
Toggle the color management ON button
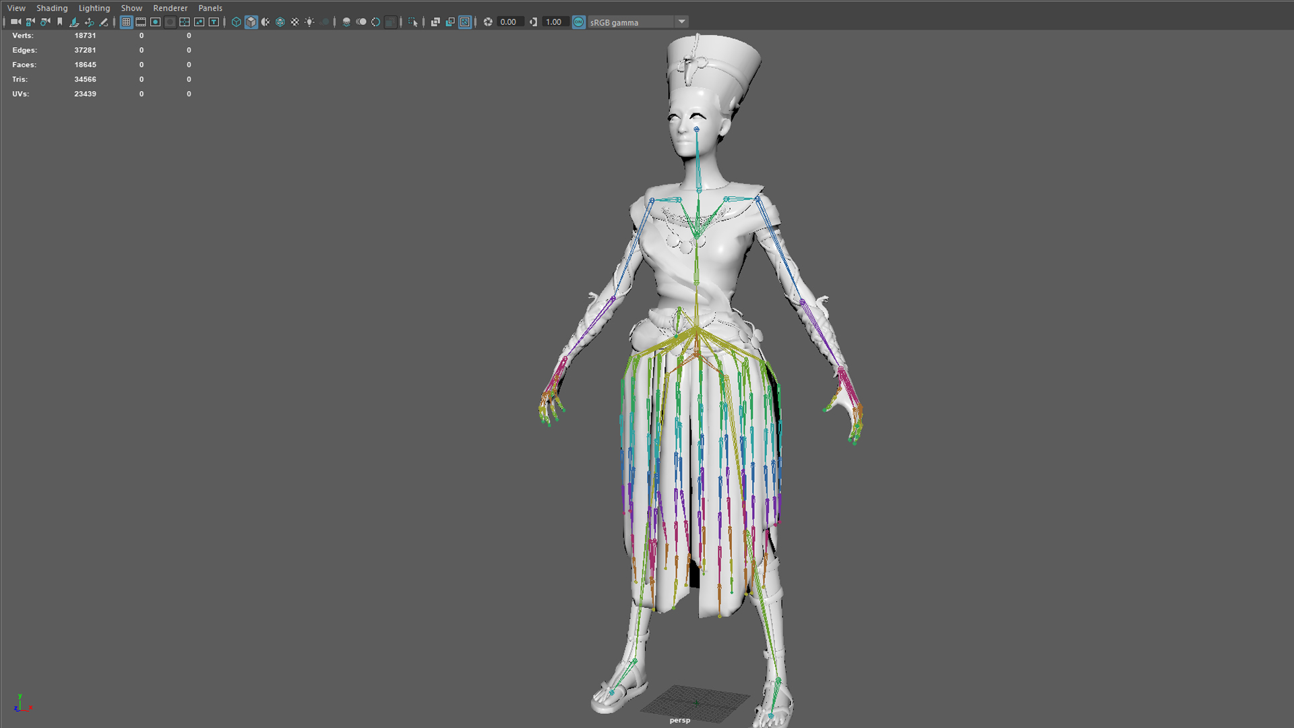pos(578,22)
